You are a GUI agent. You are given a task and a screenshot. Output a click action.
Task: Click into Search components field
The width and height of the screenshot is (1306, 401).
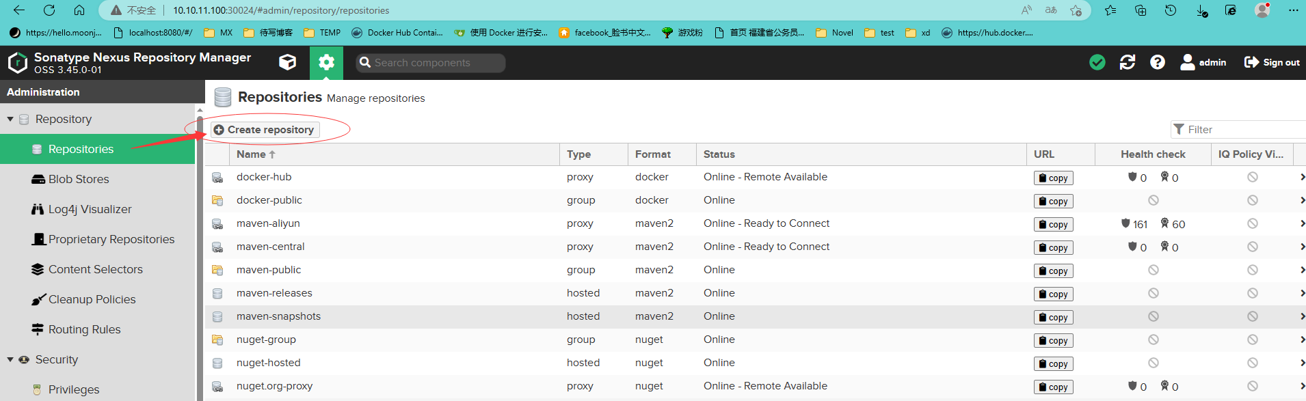point(431,63)
